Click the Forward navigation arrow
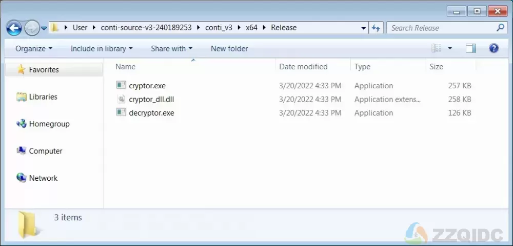The height and width of the screenshot is (246, 513). click(x=32, y=28)
